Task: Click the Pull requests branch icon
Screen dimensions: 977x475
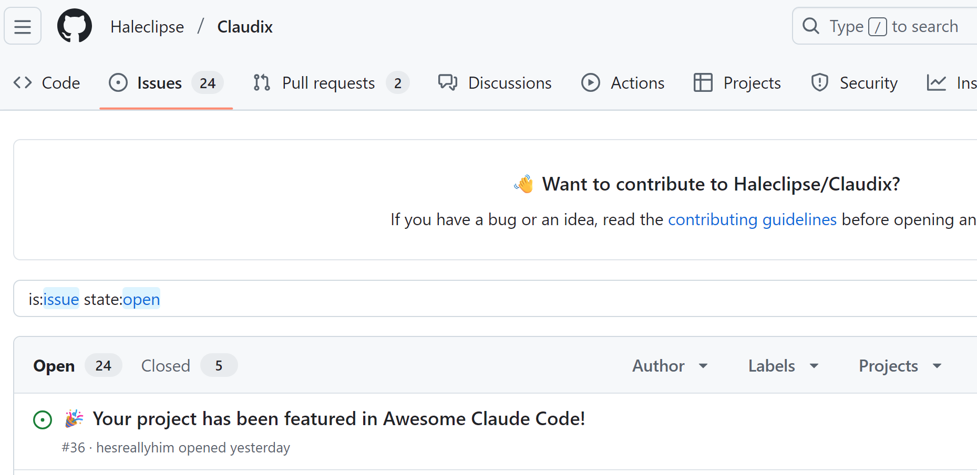Action: (x=262, y=82)
